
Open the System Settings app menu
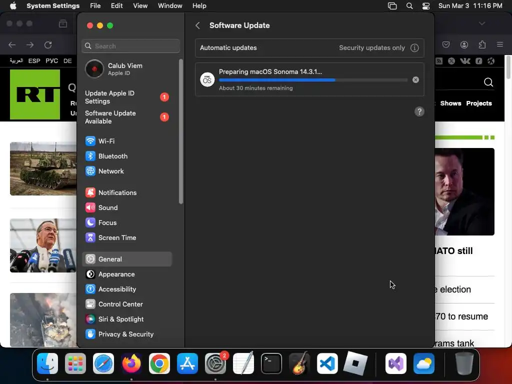point(53,6)
